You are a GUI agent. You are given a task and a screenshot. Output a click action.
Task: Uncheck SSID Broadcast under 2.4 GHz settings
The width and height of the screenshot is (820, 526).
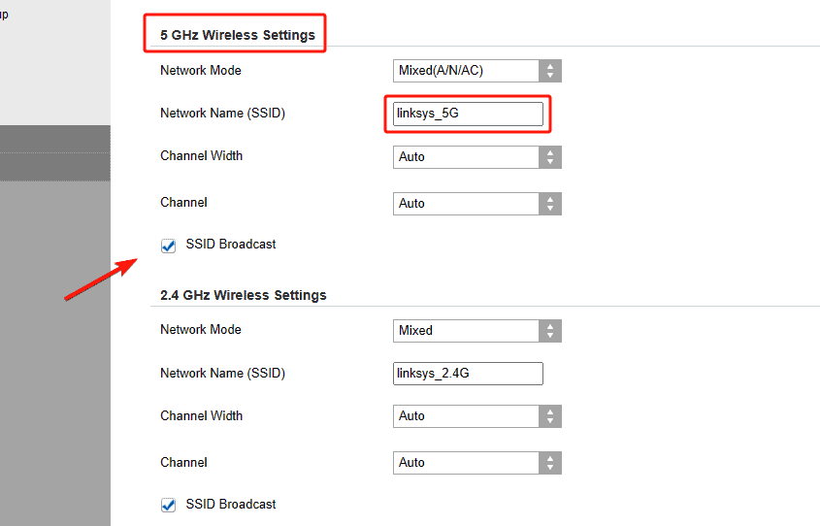(169, 505)
